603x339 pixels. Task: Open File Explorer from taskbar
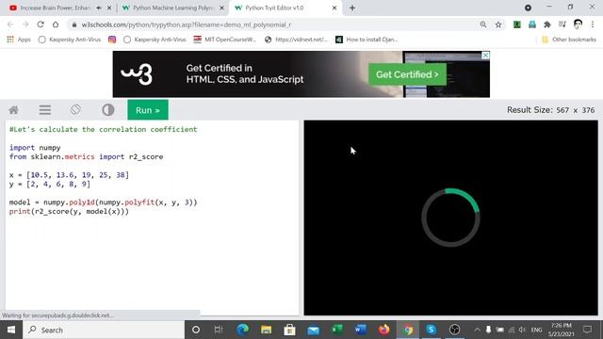[266, 330]
